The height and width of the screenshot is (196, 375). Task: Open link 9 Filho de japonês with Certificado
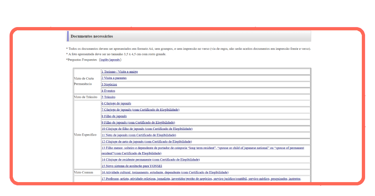click(x=138, y=122)
